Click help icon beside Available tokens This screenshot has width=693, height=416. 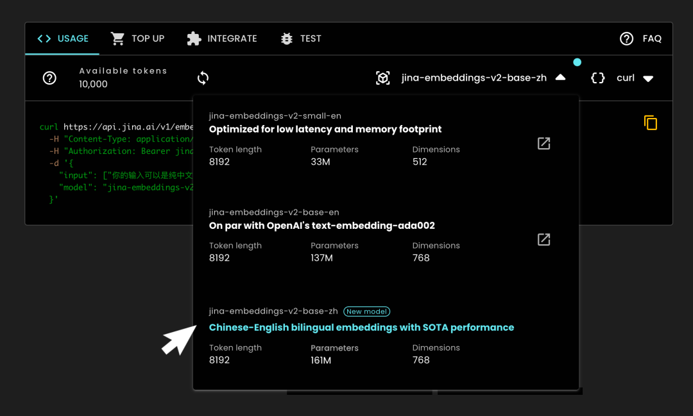[49, 78]
